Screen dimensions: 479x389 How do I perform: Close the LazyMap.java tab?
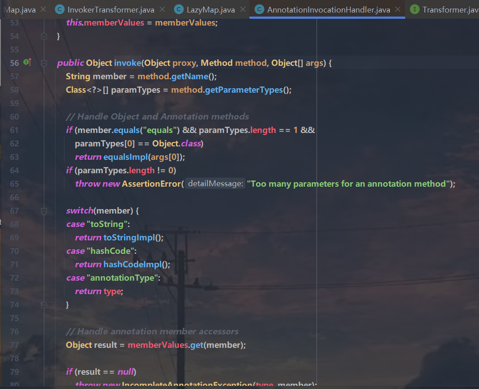[243, 9]
